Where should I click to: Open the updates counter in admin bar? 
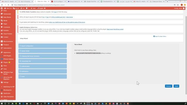22,8
